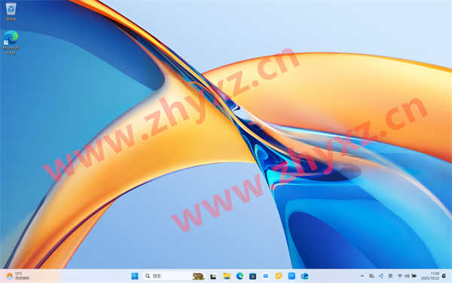
Task: Launch Microsoft Edge from the taskbar
Action: point(240,276)
